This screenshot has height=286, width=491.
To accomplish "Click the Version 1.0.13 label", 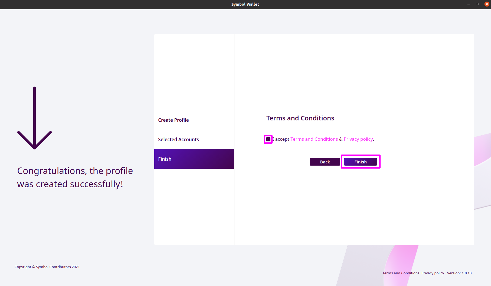I will pyautogui.click(x=459, y=273).
